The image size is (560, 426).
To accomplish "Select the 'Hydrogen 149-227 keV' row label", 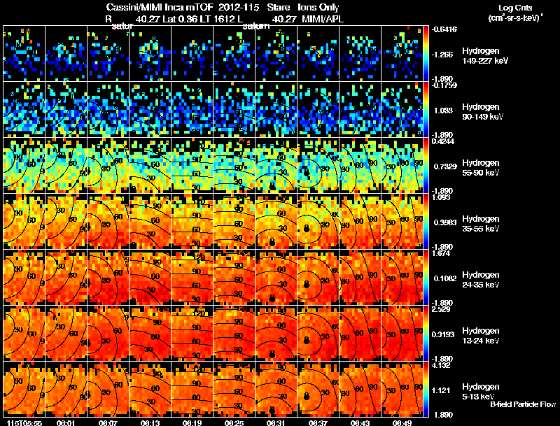I will (x=485, y=56).
